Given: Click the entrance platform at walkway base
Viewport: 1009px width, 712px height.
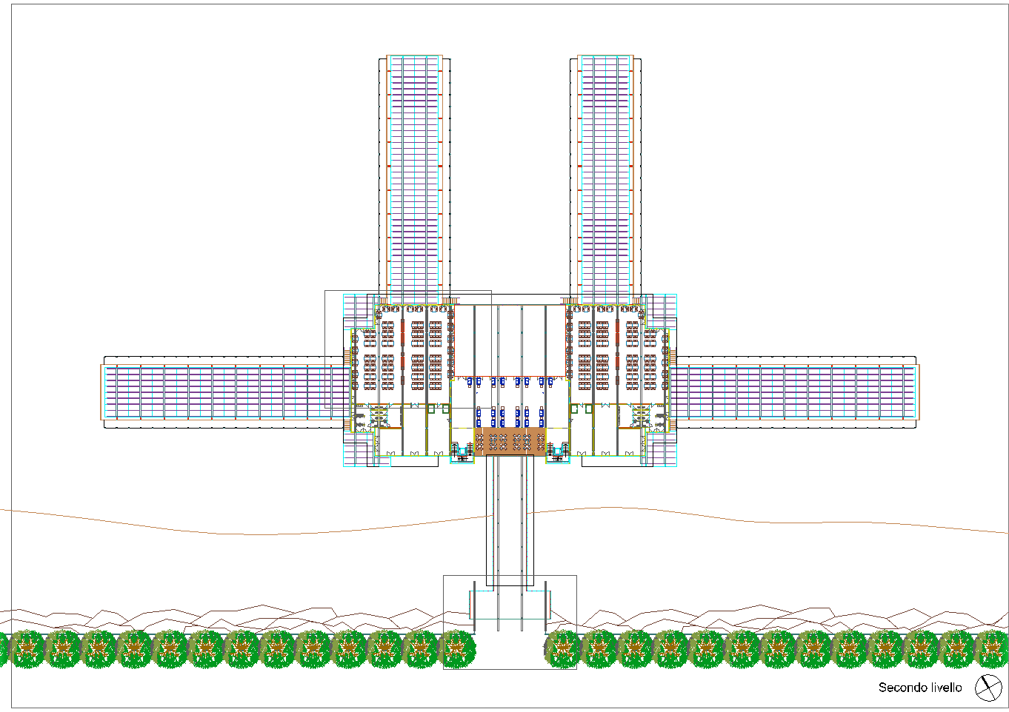Looking at the screenshot, I should pos(510,605).
